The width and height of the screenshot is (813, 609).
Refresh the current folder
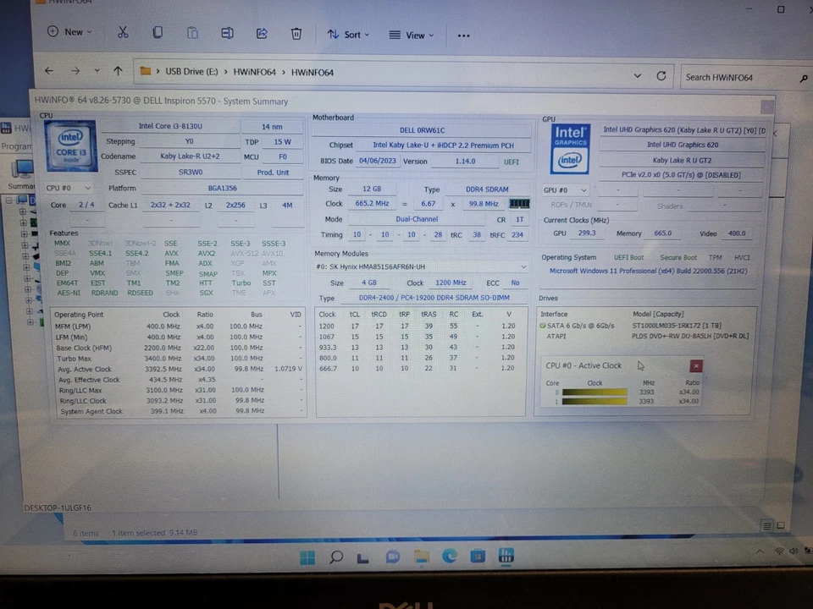click(x=661, y=76)
